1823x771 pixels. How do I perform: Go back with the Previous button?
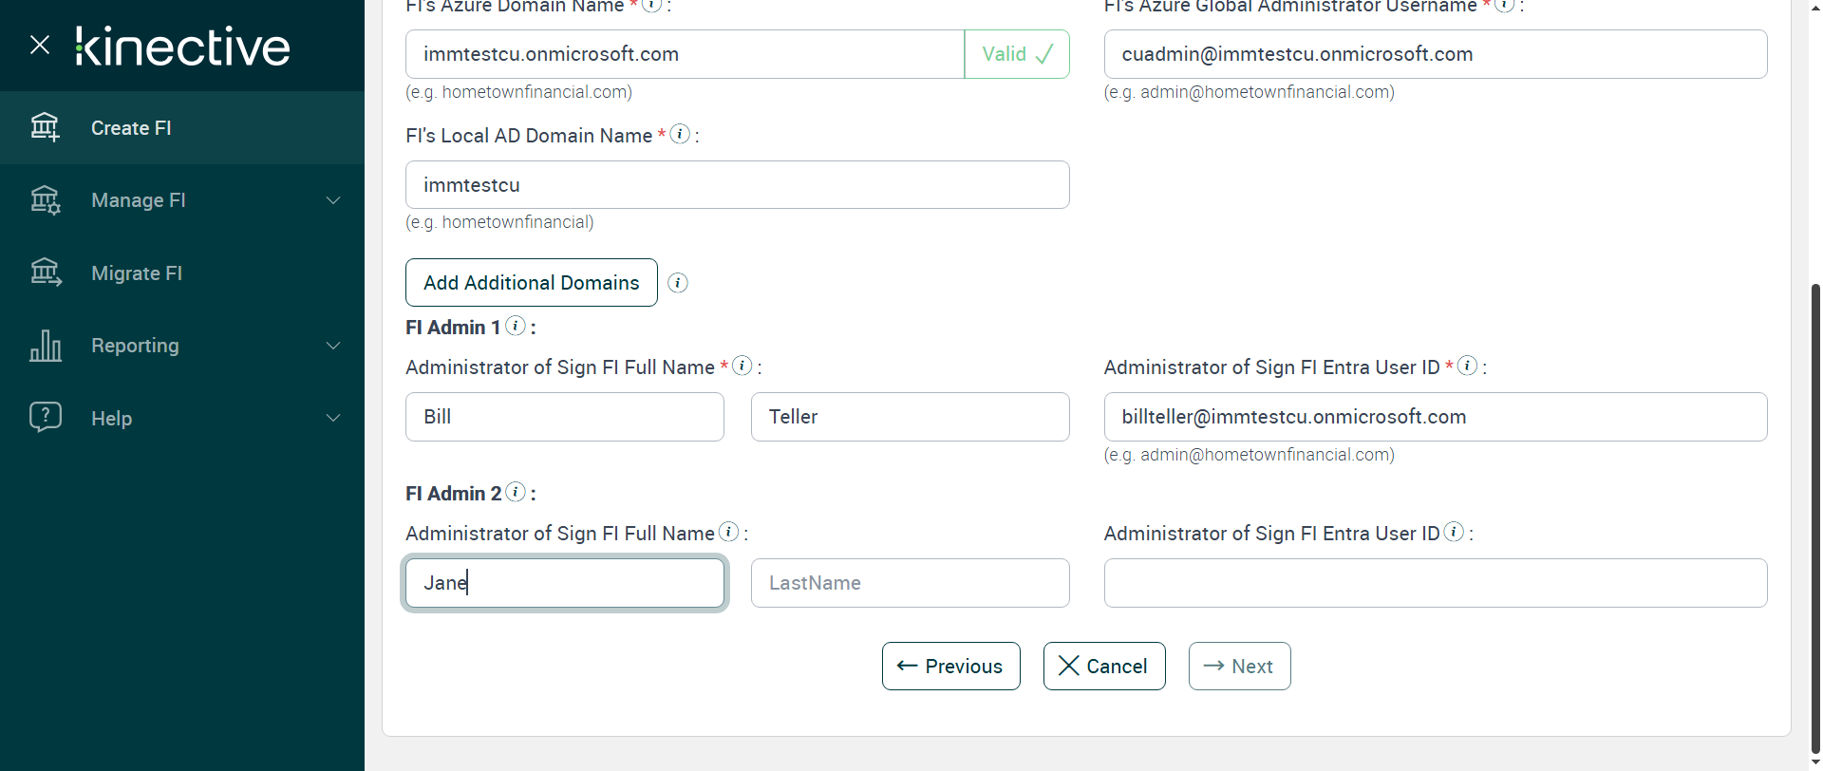(x=950, y=667)
